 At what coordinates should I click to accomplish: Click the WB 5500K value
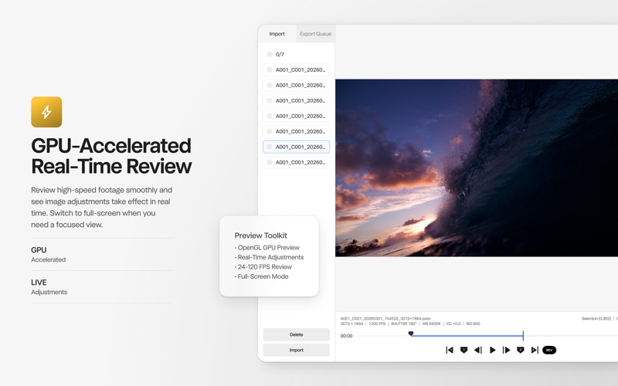(431, 323)
